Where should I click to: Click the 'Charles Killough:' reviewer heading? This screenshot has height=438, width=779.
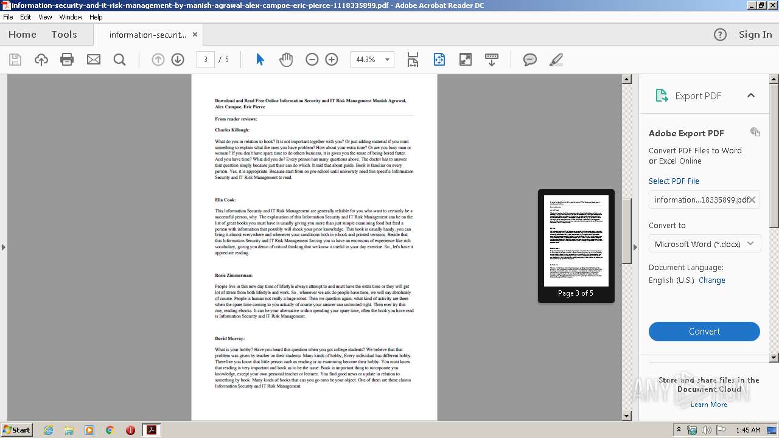pos(232,130)
